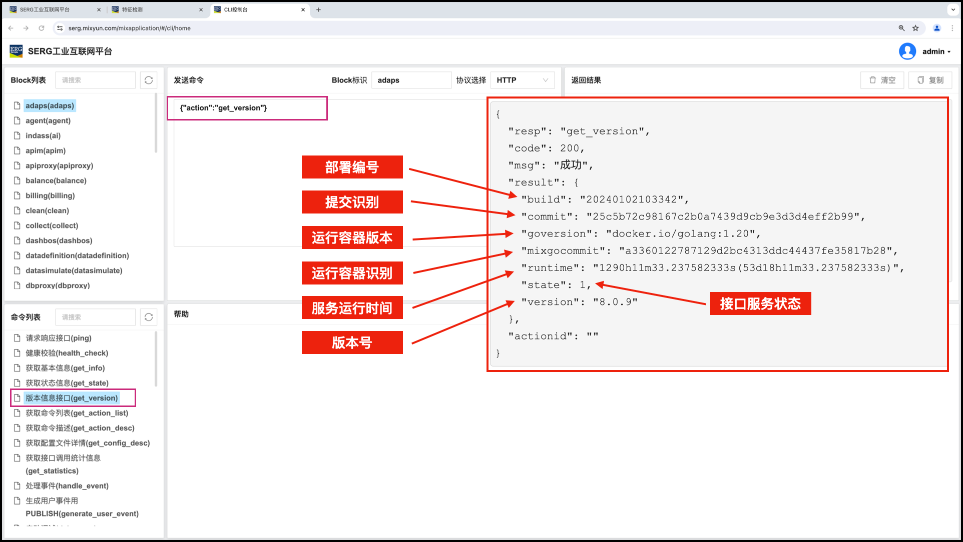Viewport: 963px width, 542px height.
Task: Click the admin user avatar icon
Action: coord(907,51)
